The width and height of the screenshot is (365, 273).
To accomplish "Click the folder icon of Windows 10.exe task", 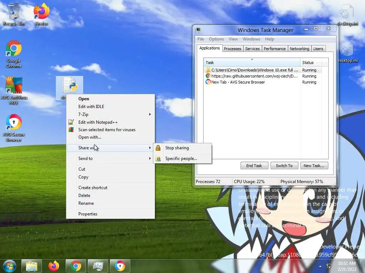I will (x=208, y=70).
